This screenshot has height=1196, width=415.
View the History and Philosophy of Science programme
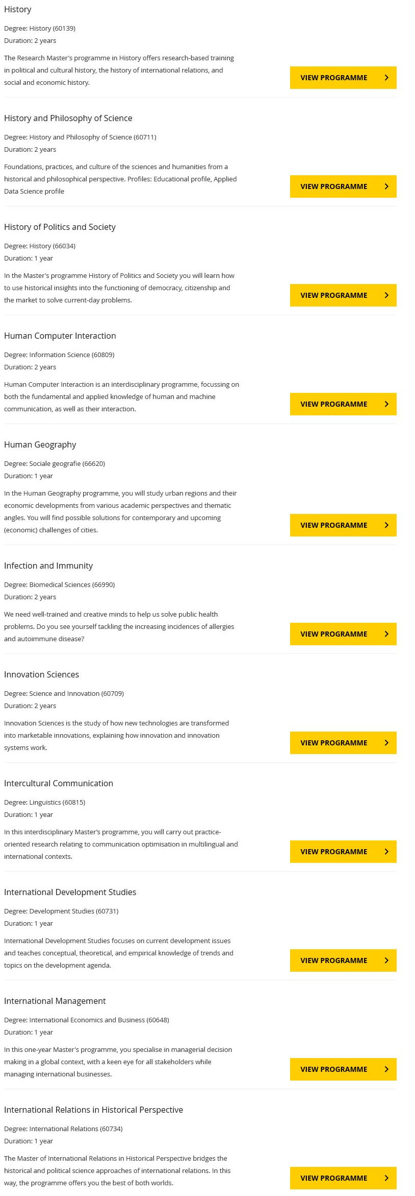tap(343, 186)
